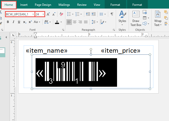Open Character Spacing AV menu
Screen dimensions: 169x121
[47, 22]
